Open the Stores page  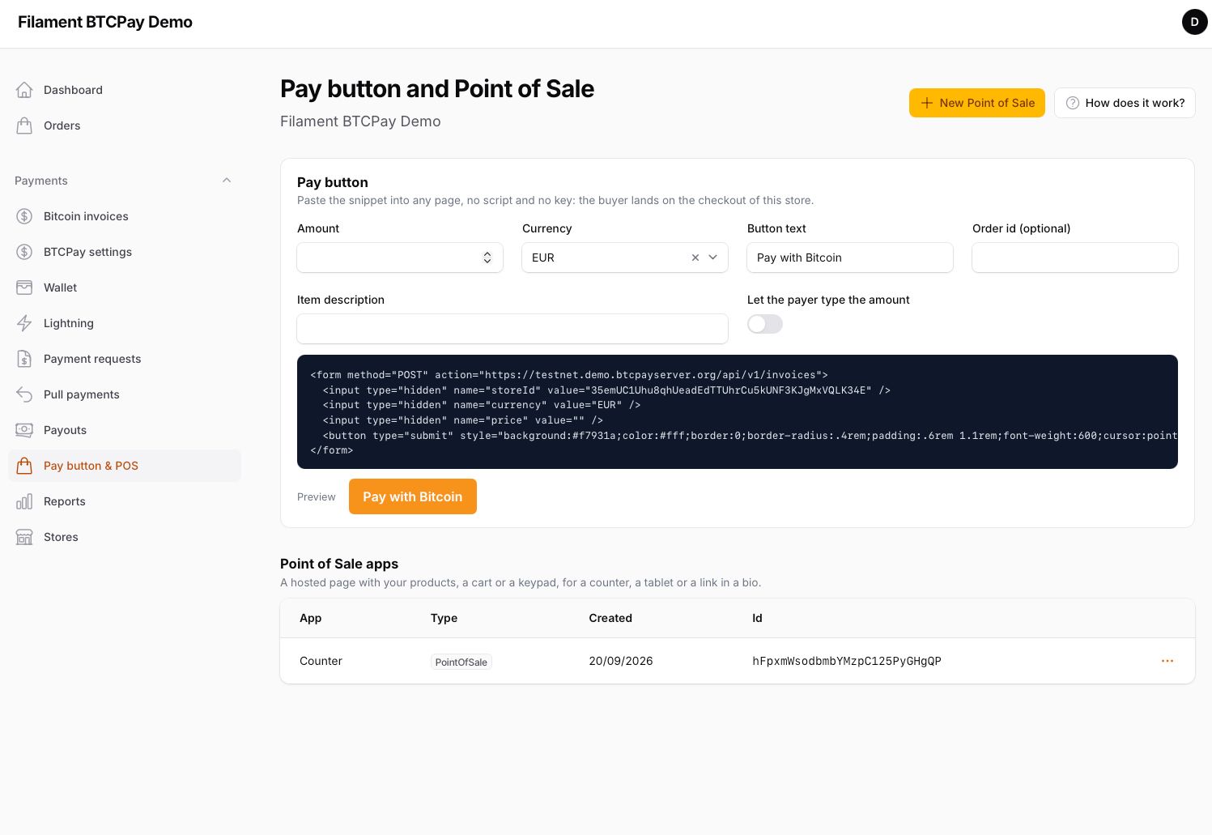click(x=125, y=537)
